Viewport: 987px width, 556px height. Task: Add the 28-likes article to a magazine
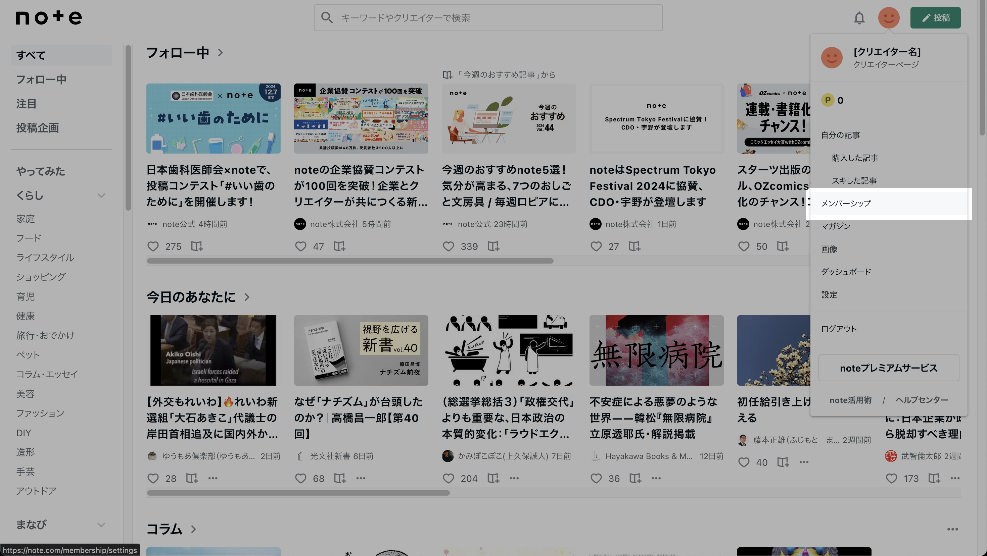(192, 478)
